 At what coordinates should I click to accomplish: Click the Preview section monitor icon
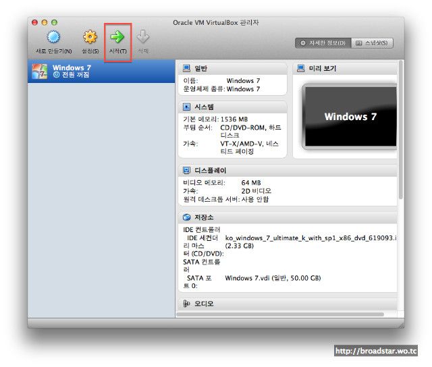(301, 68)
